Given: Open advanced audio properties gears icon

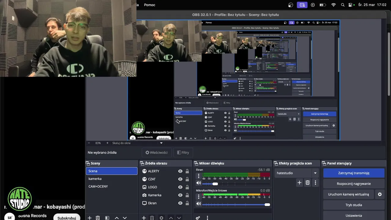Looking at the screenshot, I should pos(198,218).
